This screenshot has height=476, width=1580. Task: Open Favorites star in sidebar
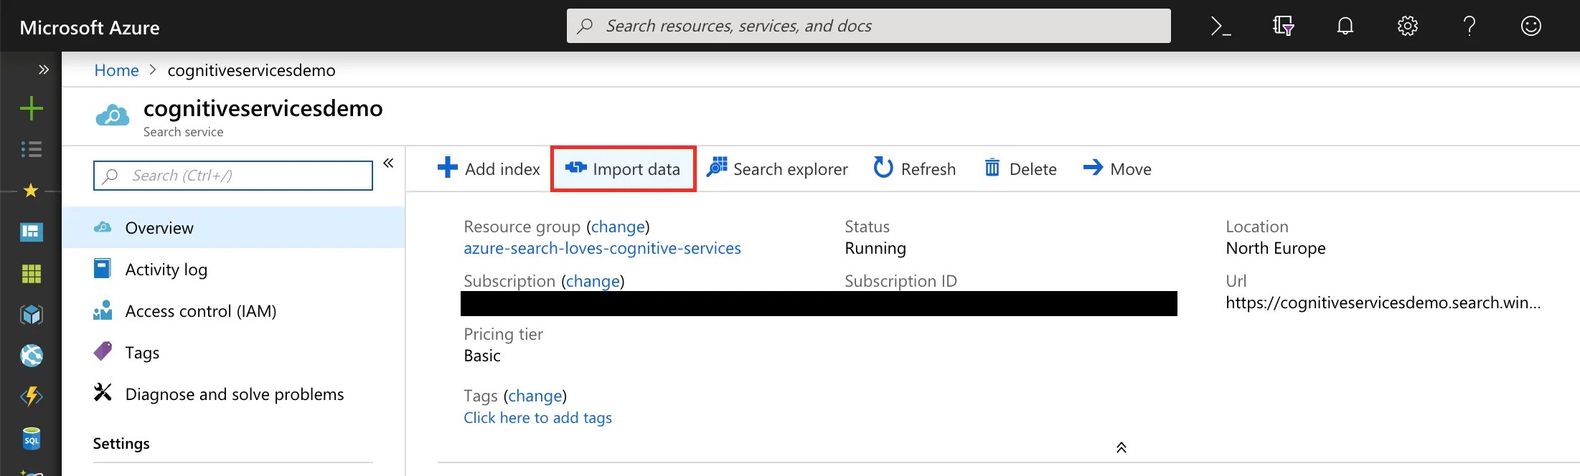click(31, 191)
